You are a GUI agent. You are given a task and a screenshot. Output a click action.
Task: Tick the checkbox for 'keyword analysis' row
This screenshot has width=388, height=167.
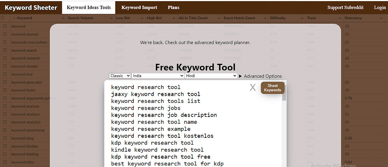(x=5, y=106)
